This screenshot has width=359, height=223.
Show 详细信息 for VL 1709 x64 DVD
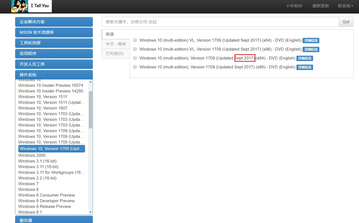(311, 41)
